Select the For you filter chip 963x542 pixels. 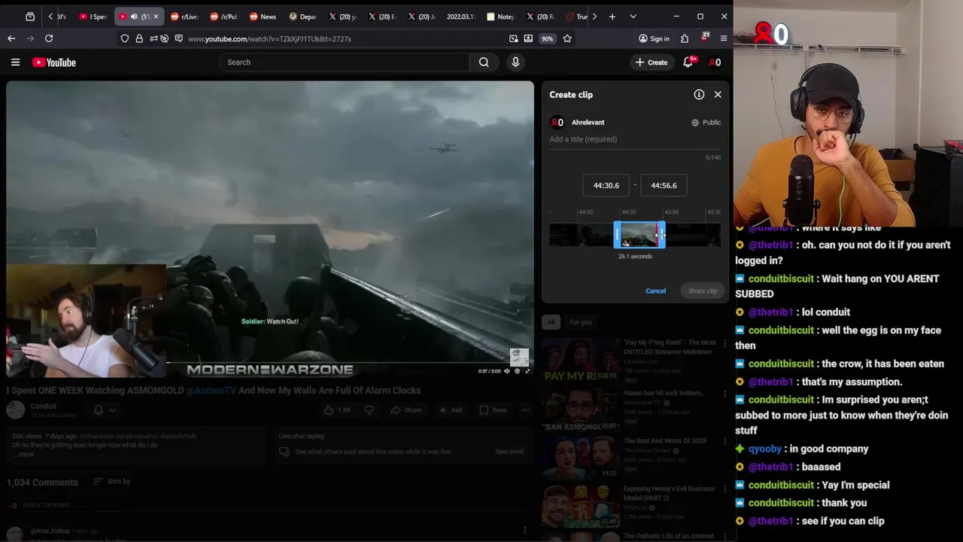coord(580,322)
